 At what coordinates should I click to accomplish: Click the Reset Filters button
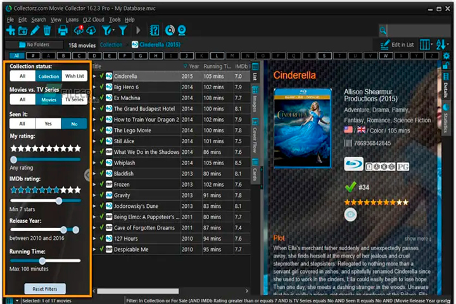[45, 289]
